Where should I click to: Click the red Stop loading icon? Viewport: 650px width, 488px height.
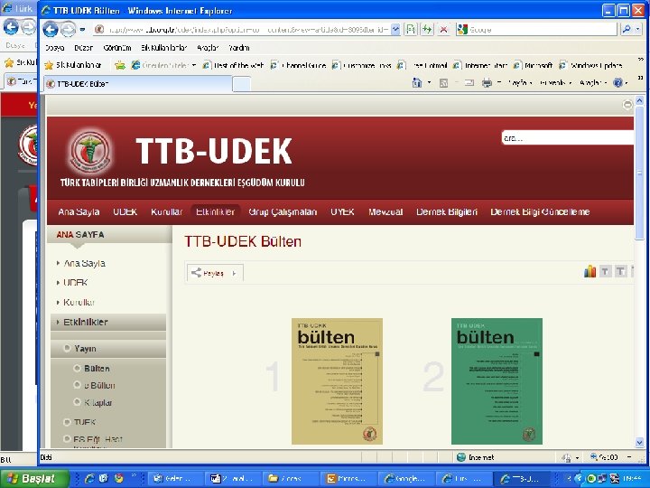click(x=443, y=30)
